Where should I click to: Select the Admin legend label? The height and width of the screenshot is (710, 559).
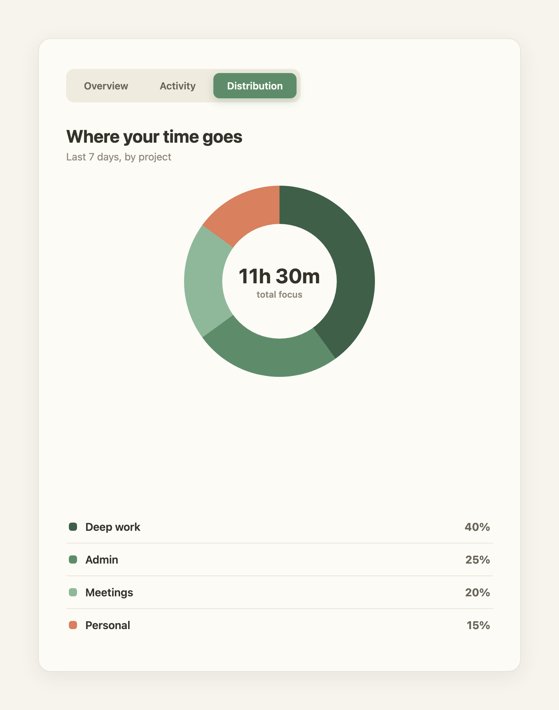(x=102, y=559)
